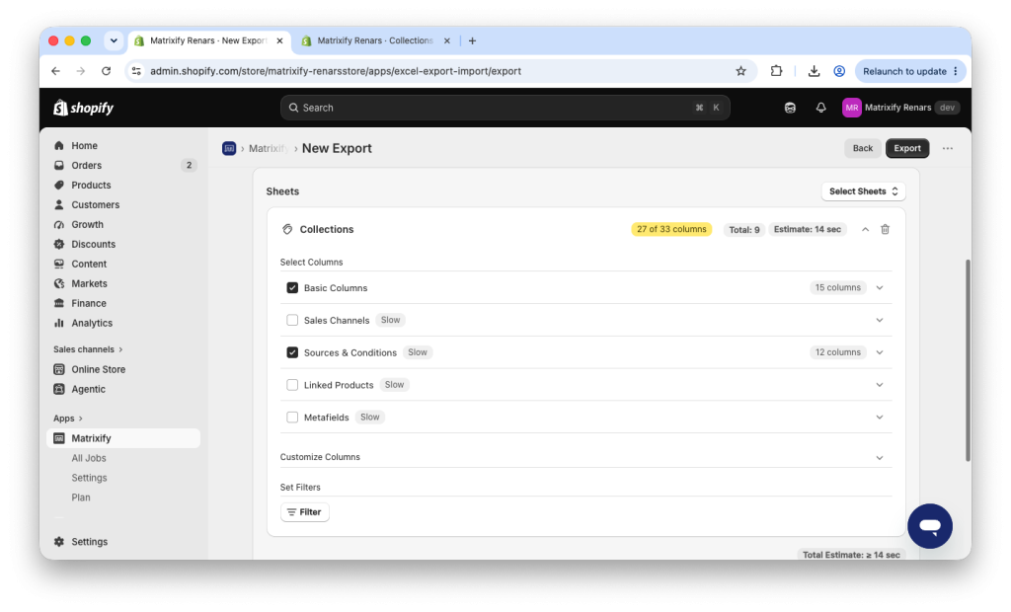Viewport: 1011px width, 612px height.
Task: Open the chat support bubble
Action: [929, 526]
